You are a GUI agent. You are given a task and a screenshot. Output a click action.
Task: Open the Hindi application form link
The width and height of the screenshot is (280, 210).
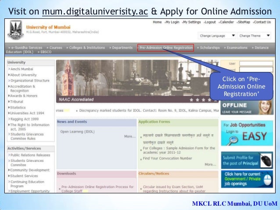click(x=178, y=139)
